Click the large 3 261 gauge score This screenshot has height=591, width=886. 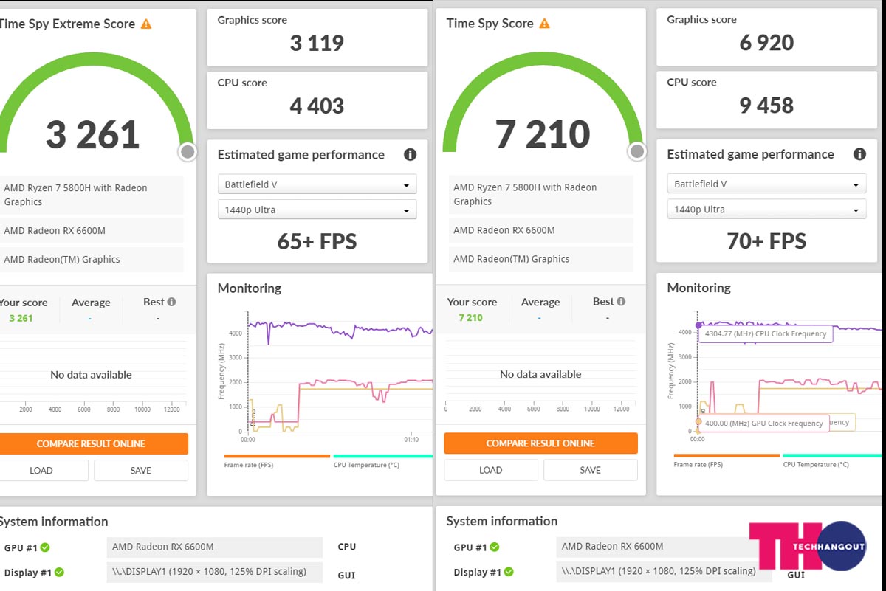tap(92, 135)
